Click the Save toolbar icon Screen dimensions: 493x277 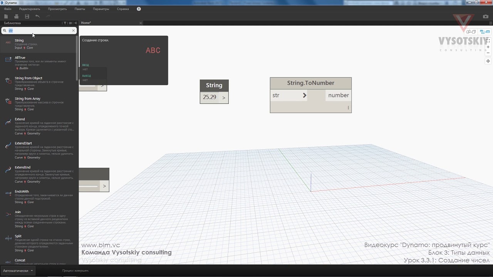[27, 16]
